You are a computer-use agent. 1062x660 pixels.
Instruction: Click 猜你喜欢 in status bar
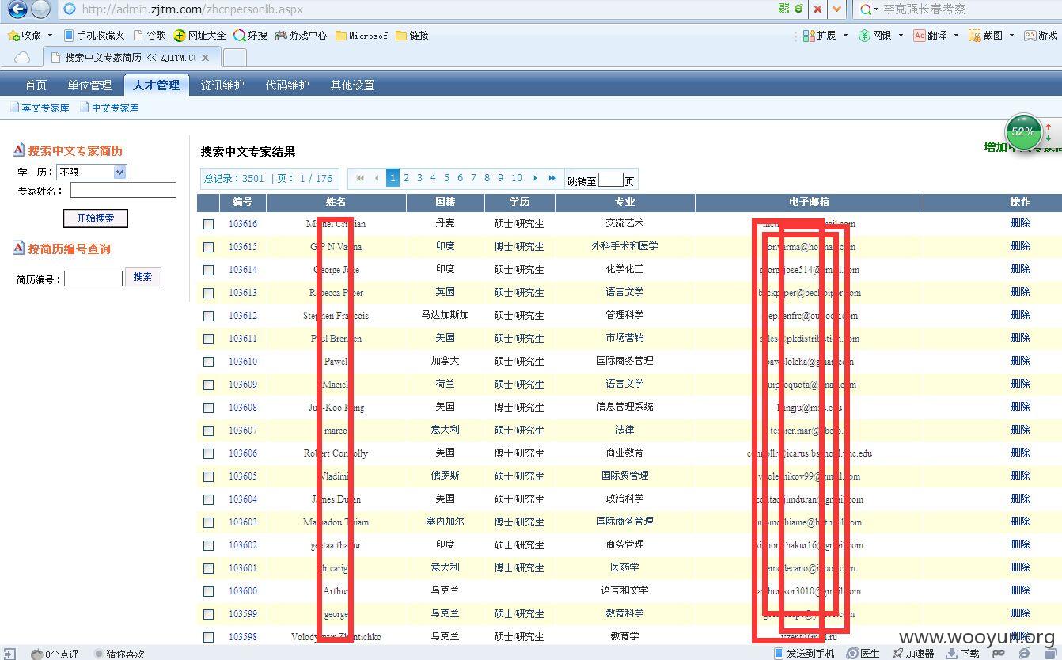coord(119,654)
